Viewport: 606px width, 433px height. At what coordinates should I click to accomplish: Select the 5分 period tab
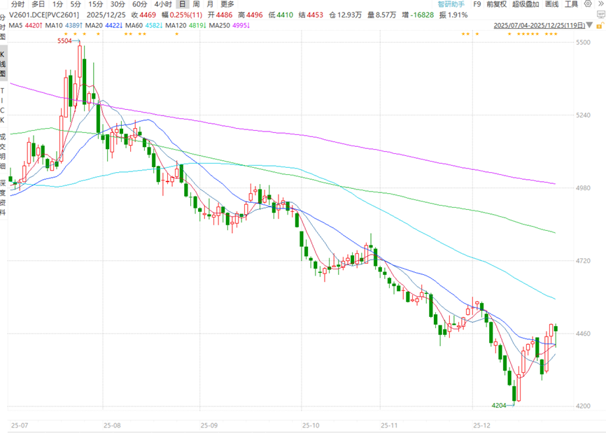pos(76,4)
